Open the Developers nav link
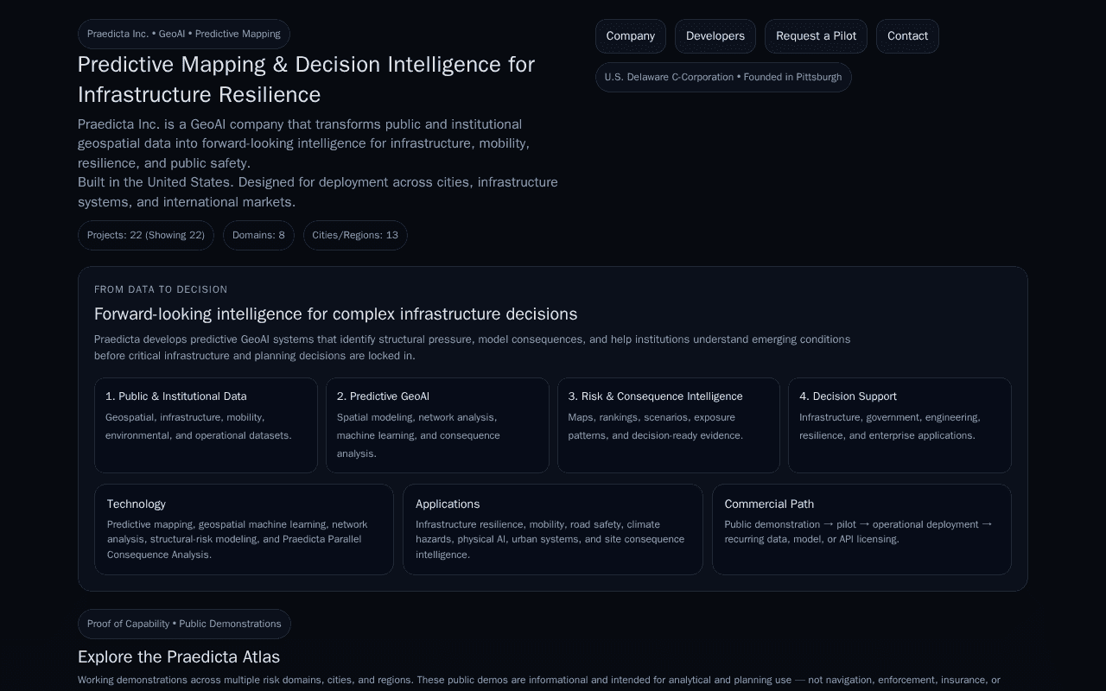The height and width of the screenshot is (691, 1106). (x=715, y=36)
